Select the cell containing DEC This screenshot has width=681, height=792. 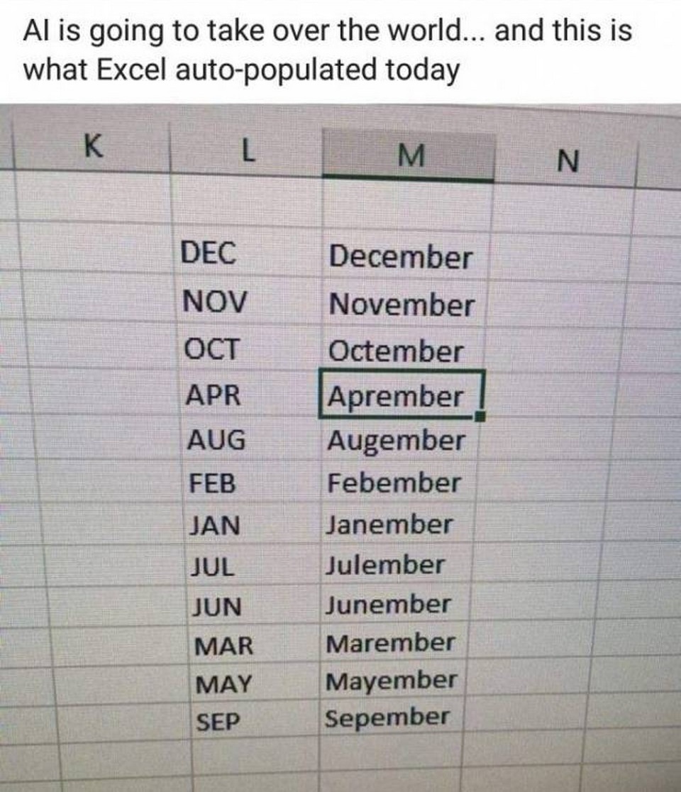251,253
